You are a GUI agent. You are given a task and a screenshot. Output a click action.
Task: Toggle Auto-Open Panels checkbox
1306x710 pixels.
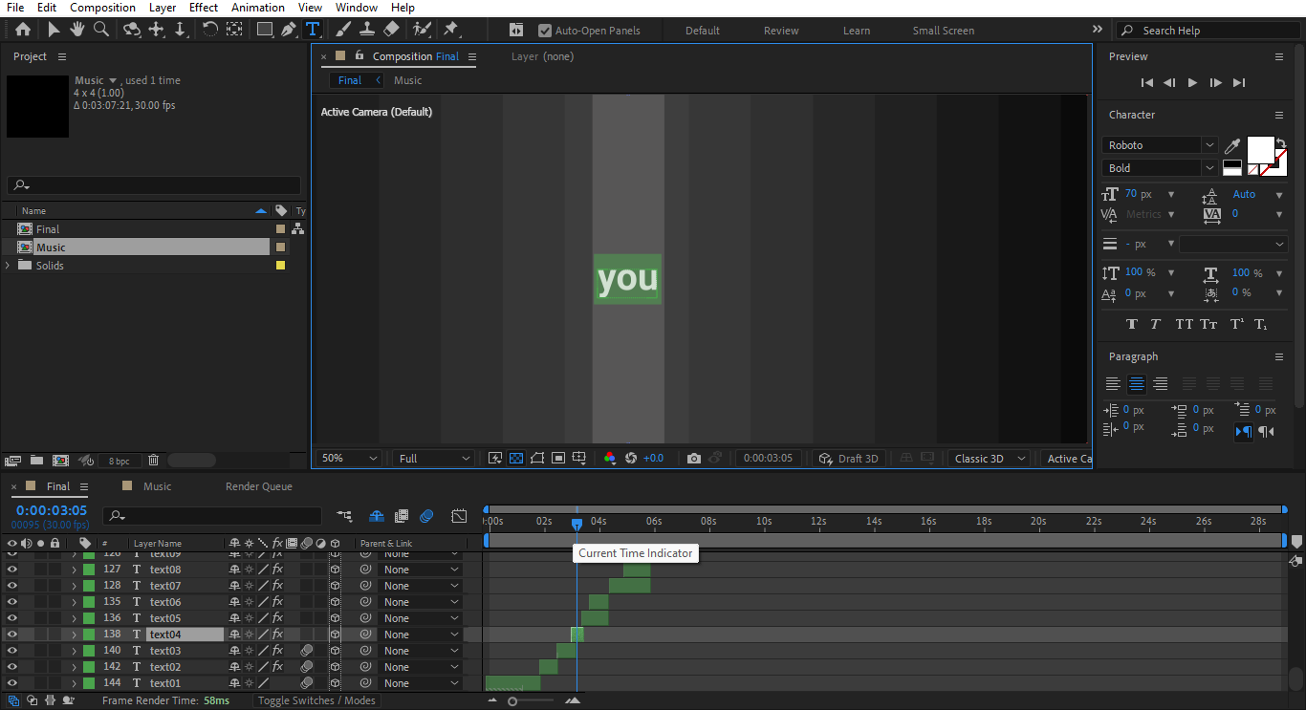(545, 31)
